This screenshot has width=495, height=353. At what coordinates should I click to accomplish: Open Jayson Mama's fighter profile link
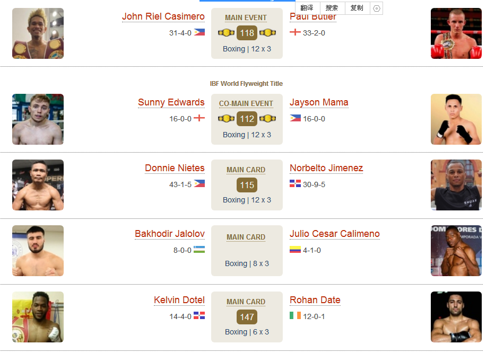pyautogui.click(x=319, y=102)
